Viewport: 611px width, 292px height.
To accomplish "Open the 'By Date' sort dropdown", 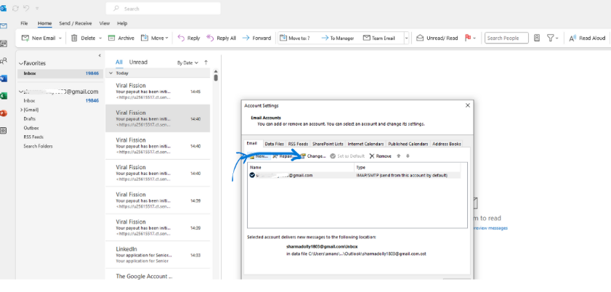I will (x=187, y=62).
